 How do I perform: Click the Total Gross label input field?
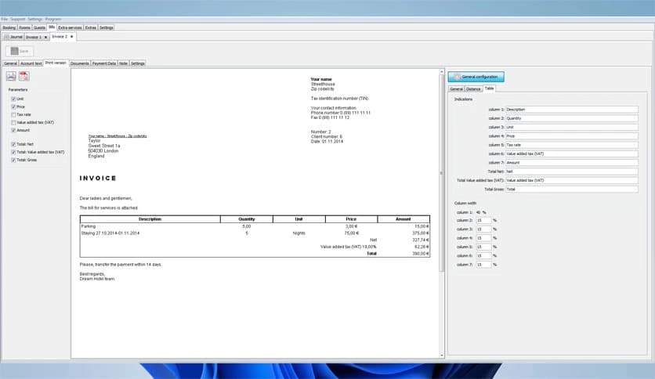pos(571,189)
